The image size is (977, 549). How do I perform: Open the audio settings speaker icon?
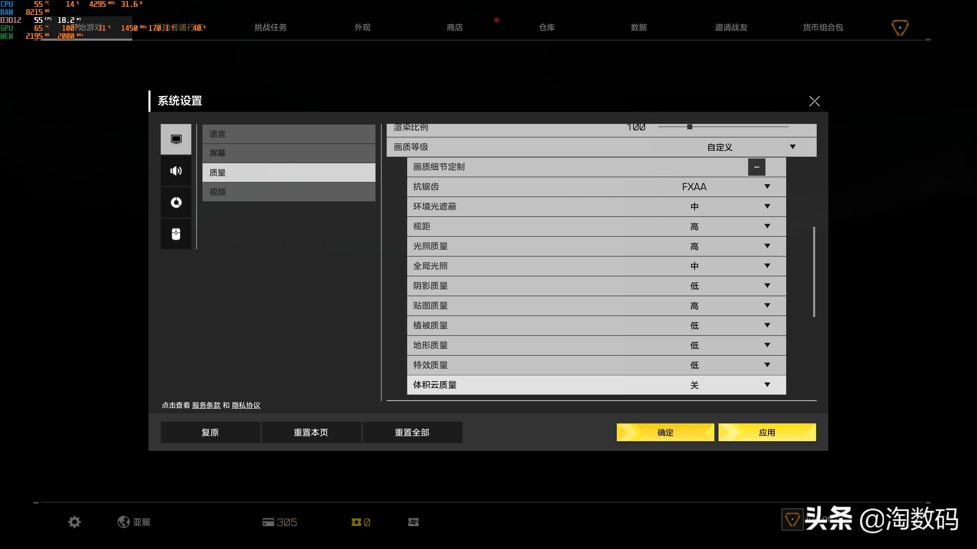[x=176, y=171]
